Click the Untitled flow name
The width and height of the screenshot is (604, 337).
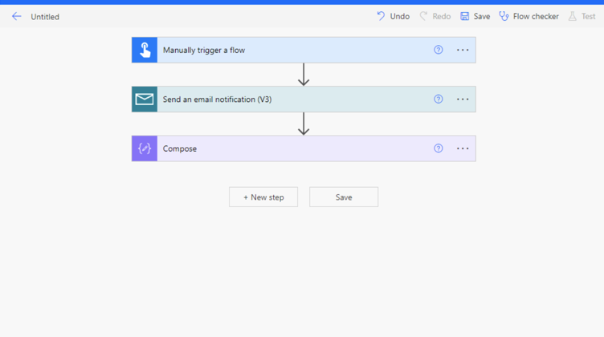click(45, 17)
